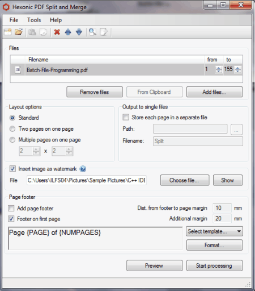Viewport: 255px width, 291px height.
Task: Select Two pages on one page option
Action: (12, 129)
